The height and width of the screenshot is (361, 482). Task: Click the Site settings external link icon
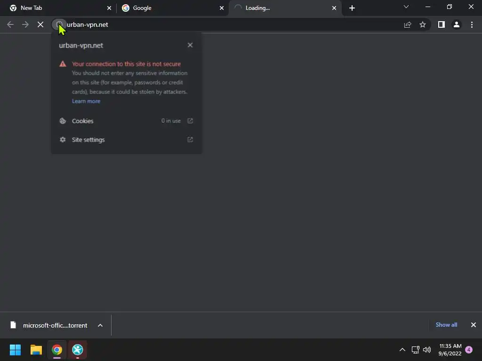[190, 140]
